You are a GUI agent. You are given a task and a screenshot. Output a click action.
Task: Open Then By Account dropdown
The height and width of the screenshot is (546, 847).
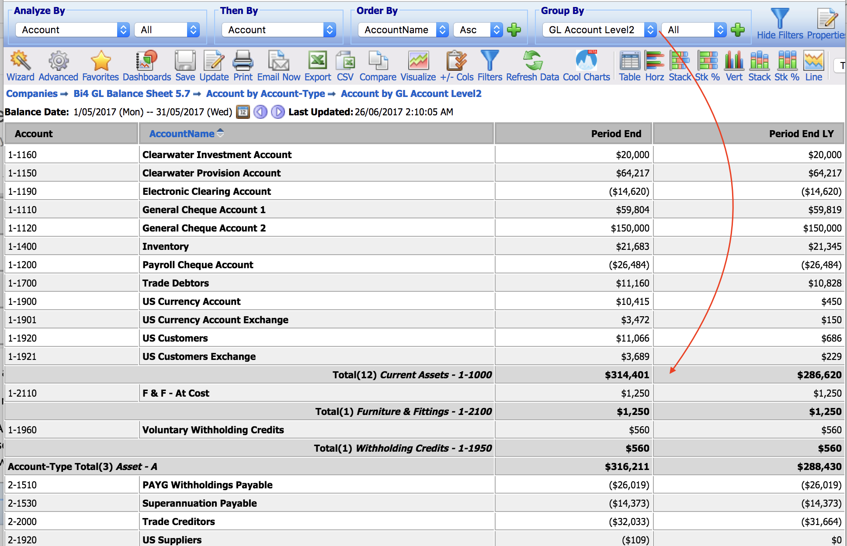coord(279,30)
